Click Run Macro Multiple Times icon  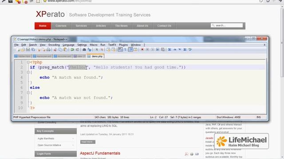158,49
